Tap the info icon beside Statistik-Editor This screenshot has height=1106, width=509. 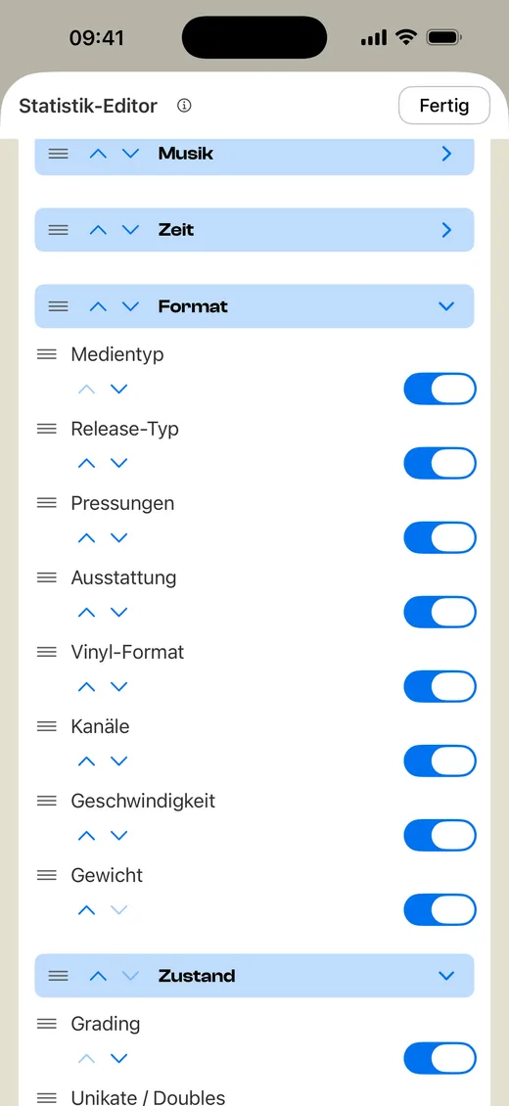pyautogui.click(x=185, y=106)
